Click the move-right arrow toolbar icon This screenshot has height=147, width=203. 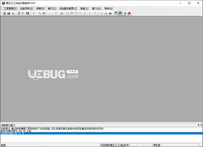(x=90, y=13)
